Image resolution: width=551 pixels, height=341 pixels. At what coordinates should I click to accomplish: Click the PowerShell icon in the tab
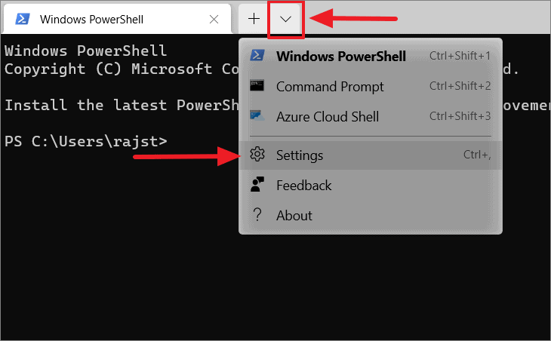[x=23, y=19]
